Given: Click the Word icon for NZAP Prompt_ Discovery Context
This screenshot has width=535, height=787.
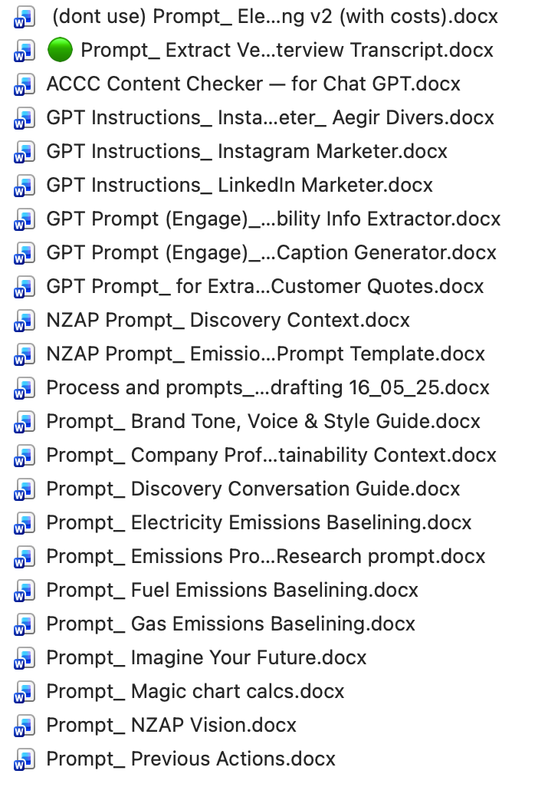Looking at the screenshot, I should coord(24,320).
